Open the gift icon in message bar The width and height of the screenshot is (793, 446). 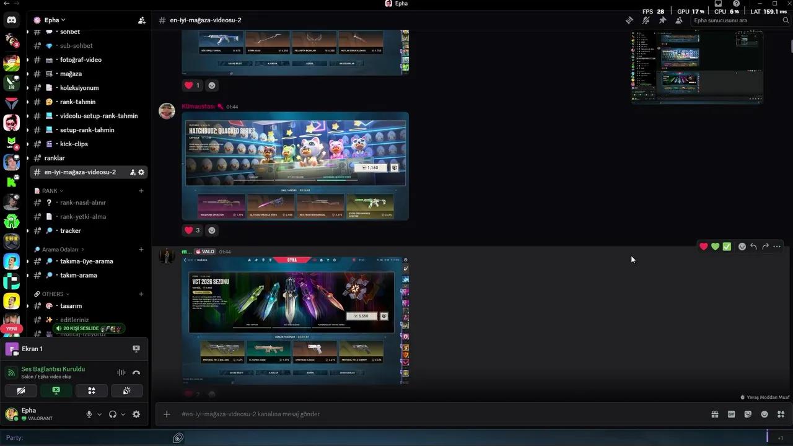[714, 414]
